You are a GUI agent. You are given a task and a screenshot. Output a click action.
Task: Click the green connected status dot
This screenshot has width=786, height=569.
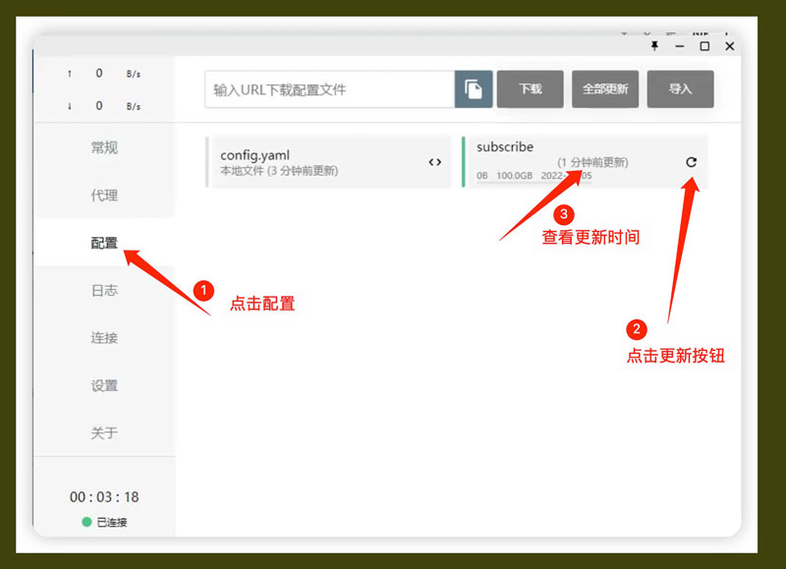pyautogui.click(x=86, y=522)
